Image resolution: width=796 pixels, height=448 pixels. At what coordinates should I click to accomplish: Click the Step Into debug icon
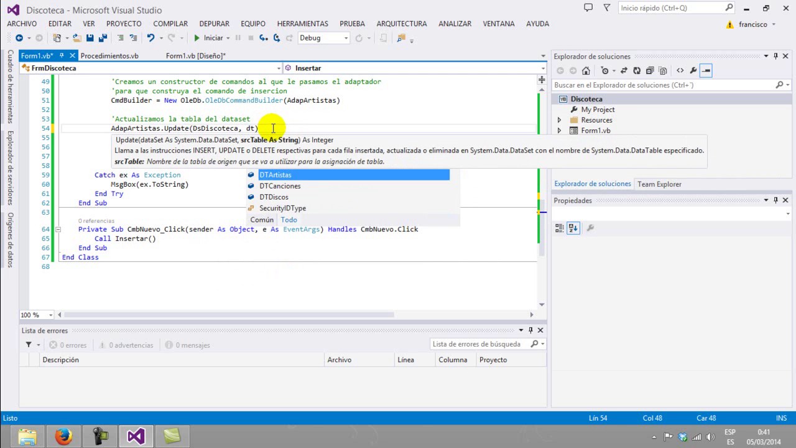point(263,38)
